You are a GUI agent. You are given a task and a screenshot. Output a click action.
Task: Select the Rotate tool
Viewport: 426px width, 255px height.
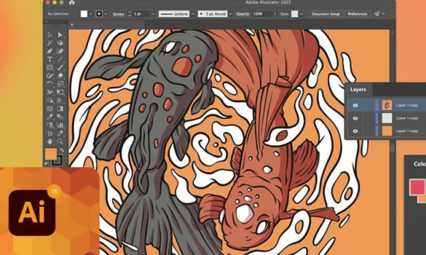click(x=50, y=84)
